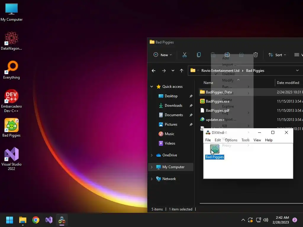Image resolution: width=303 pixels, height=227 pixels.
Task: Sort by Name column header
Action: (208, 83)
